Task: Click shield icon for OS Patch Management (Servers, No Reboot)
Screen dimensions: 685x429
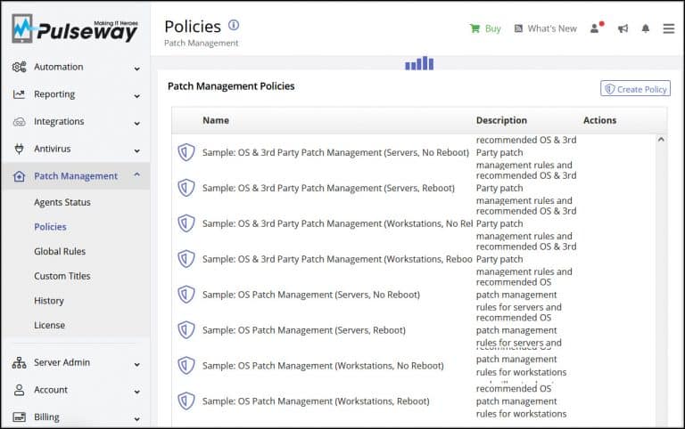Action: coord(186,295)
